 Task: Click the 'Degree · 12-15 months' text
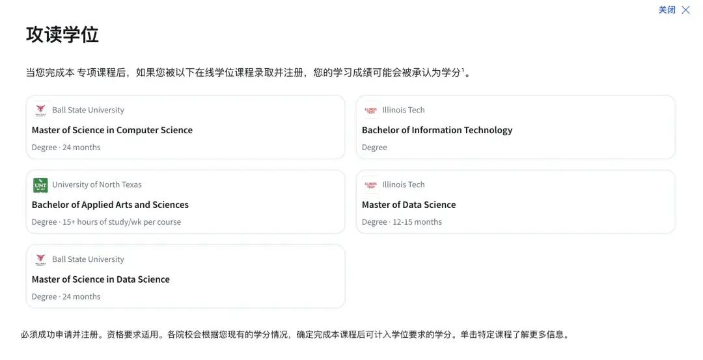point(402,222)
